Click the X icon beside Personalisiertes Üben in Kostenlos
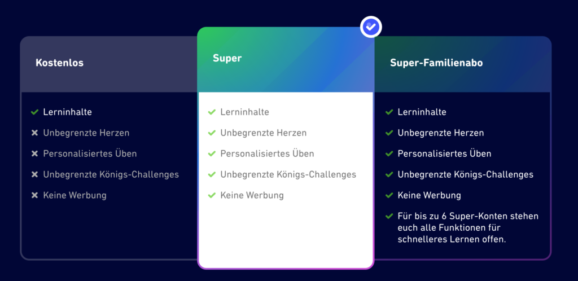578x281 pixels. click(34, 153)
